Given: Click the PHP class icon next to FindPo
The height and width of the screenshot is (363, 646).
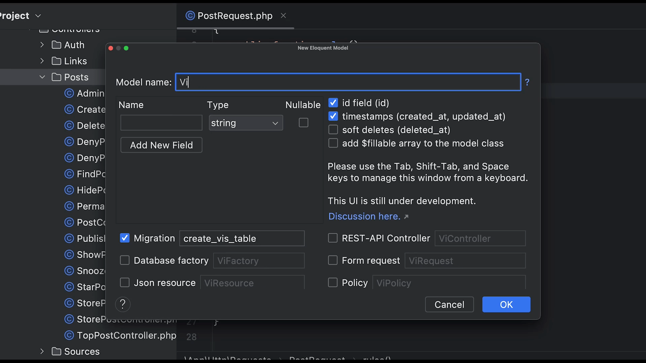Looking at the screenshot, I should [69, 174].
